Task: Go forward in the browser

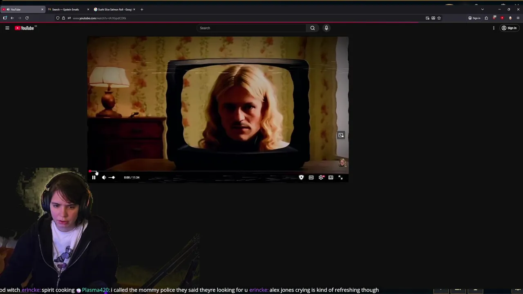Action: [x=19, y=18]
